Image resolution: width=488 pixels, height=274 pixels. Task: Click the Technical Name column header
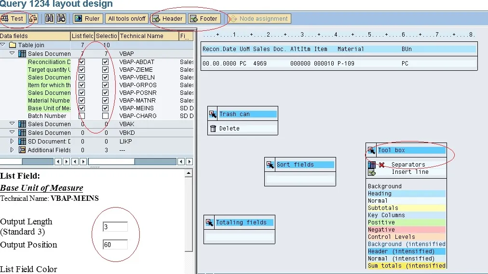pyautogui.click(x=149, y=36)
